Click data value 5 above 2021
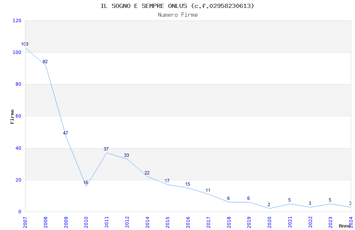This screenshot has width=355, height=230. (289, 200)
